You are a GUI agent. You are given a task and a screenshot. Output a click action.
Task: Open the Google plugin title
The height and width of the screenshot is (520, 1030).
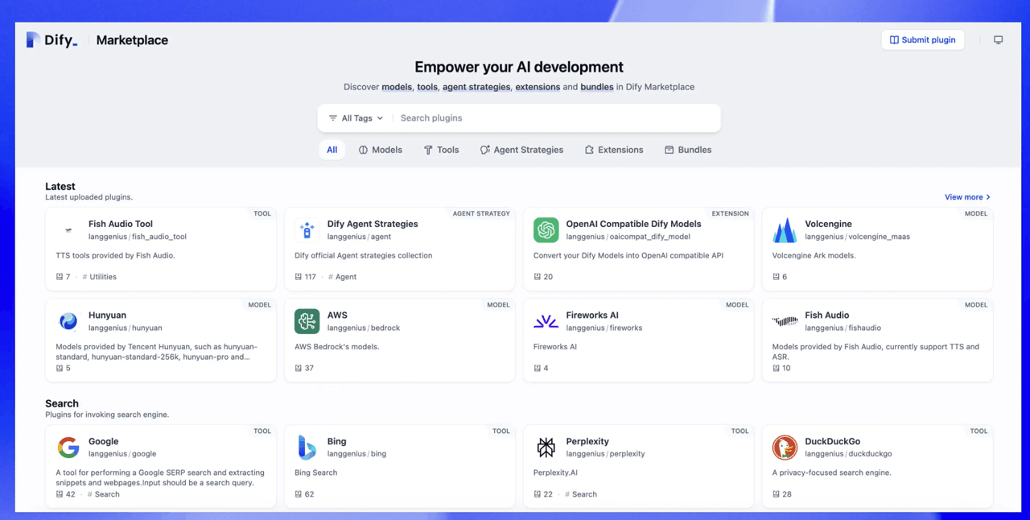103,441
